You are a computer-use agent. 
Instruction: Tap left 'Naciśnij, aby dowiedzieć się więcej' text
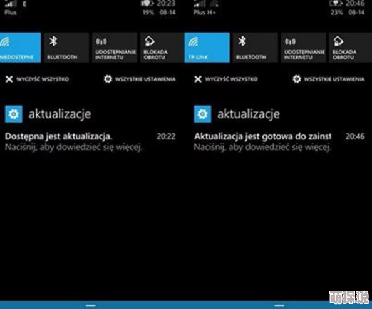(x=73, y=148)
